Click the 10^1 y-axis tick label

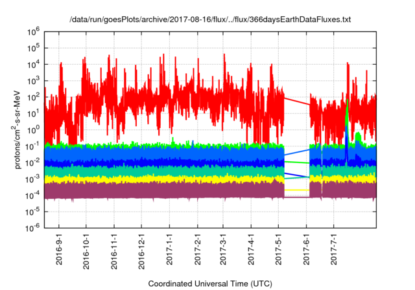(33, 114)
